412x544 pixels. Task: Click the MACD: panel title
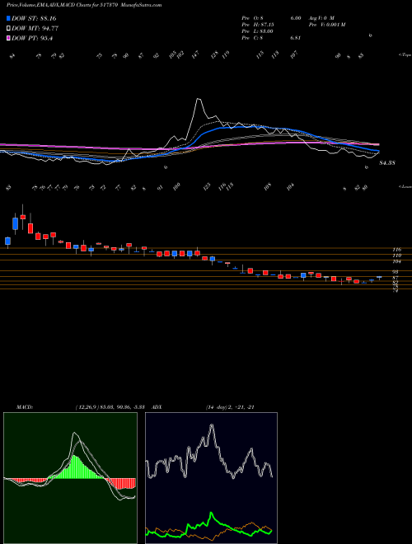tap(25, 407)
